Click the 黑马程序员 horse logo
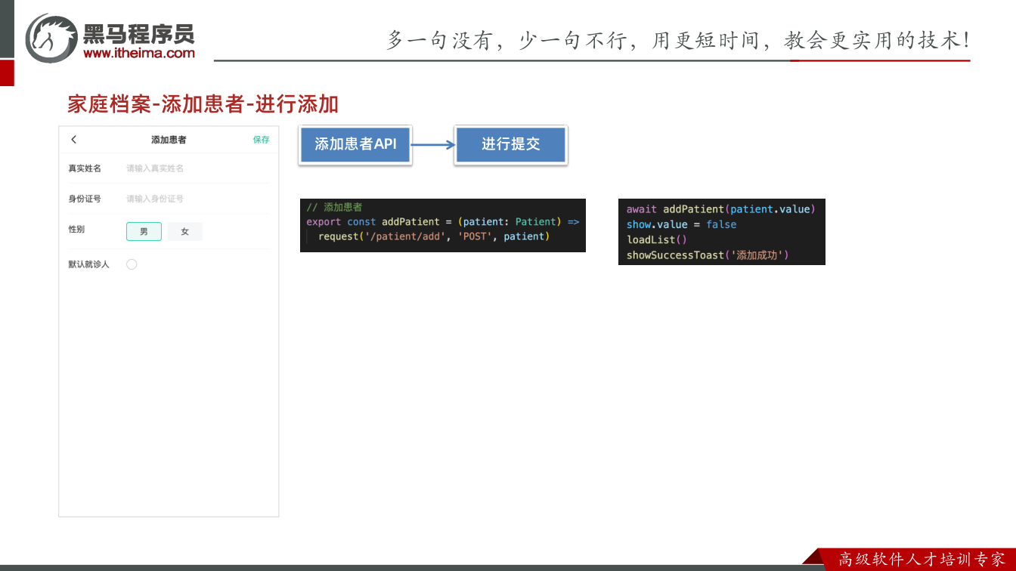1016x571 pixels. tap(51, 38)
